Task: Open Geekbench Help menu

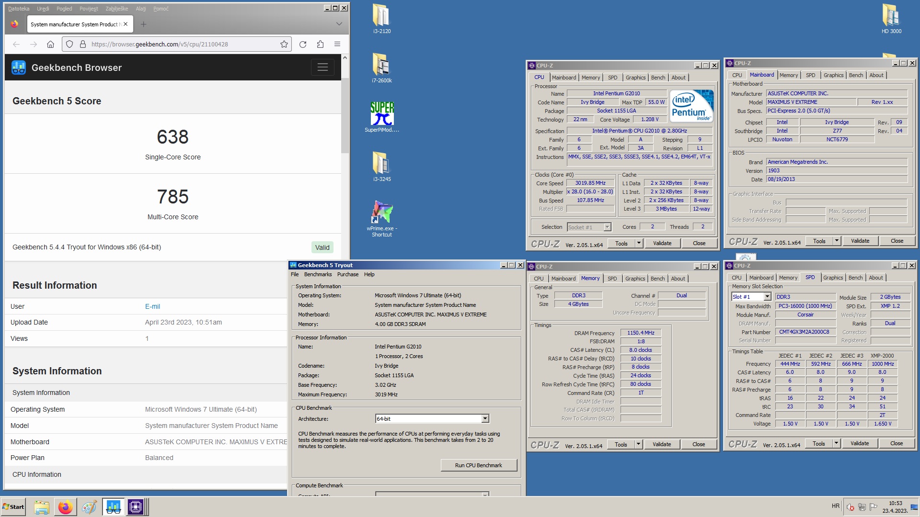Action: coord(369,275)
